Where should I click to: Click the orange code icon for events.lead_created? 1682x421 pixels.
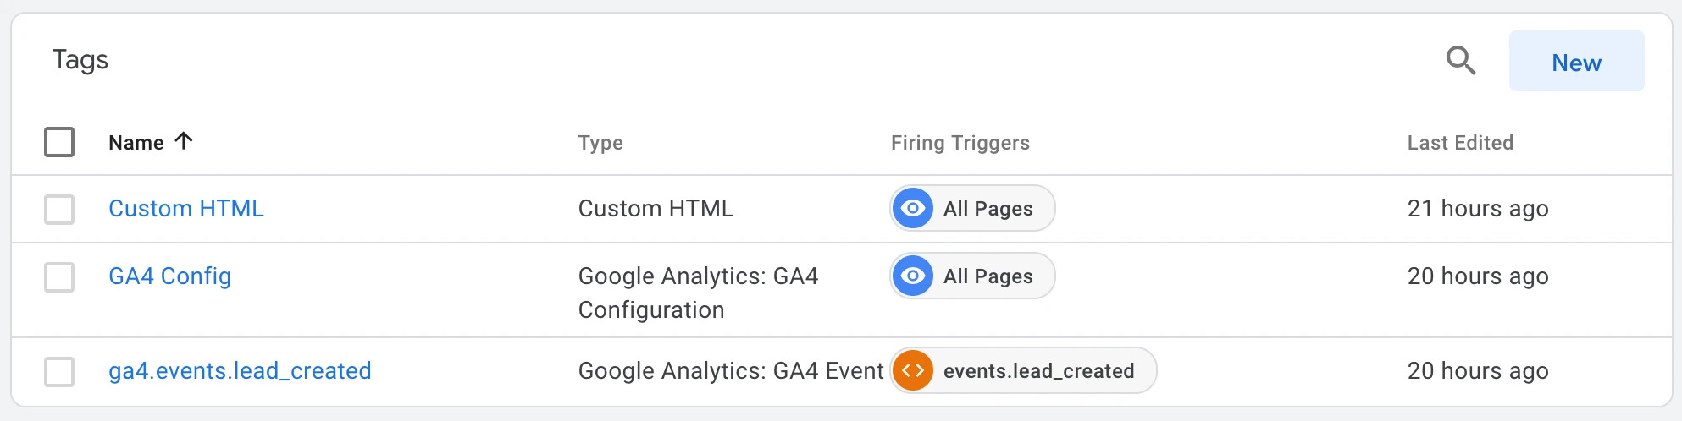(x=913, y=370)
